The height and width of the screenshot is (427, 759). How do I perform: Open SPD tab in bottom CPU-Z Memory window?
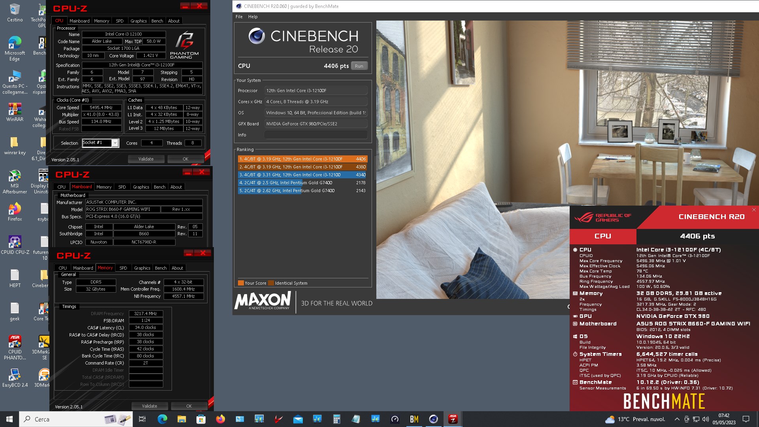(x=123, y=268)
